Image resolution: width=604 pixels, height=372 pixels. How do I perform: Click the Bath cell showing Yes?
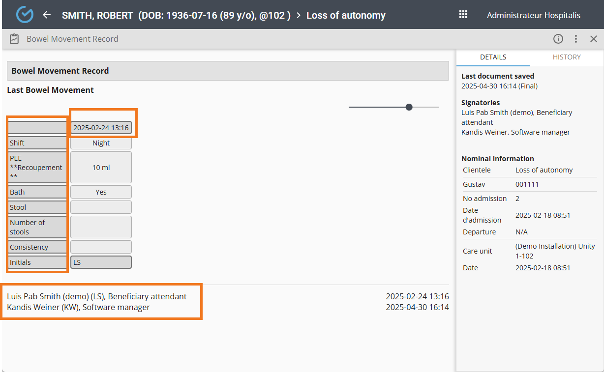click(101, 192)
